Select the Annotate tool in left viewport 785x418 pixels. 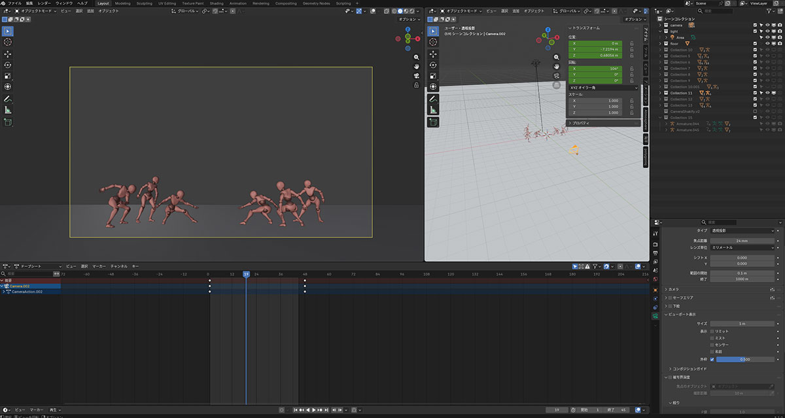point(8,99)
